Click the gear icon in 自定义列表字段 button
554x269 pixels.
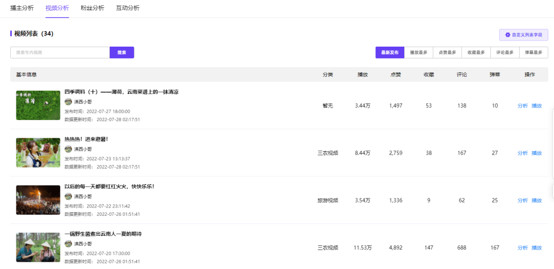coord(508,35)
